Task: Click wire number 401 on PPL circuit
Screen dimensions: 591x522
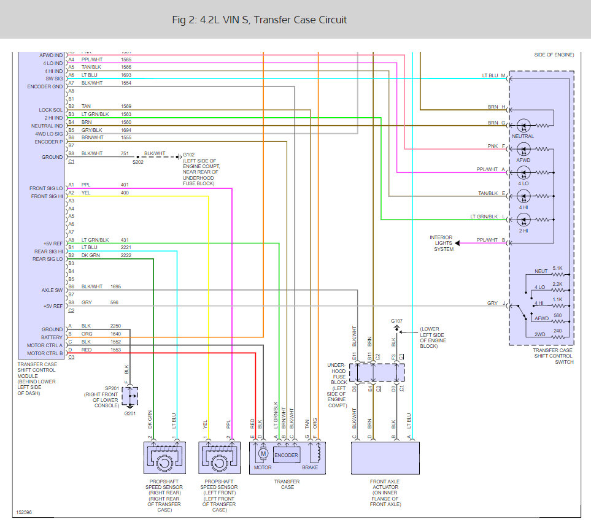Action: point(125,185)
